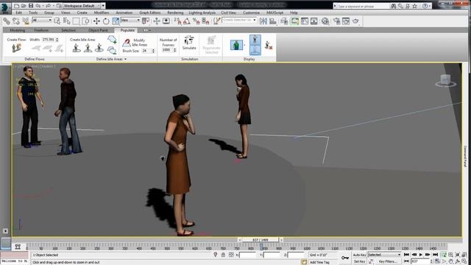Toggle the Percent Snap icon
471x265 pixels.
[196, 21]
